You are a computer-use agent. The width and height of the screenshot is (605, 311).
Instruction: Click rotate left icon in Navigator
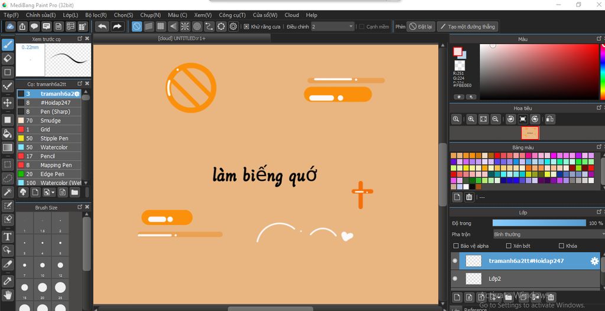(x=510, y=120)
